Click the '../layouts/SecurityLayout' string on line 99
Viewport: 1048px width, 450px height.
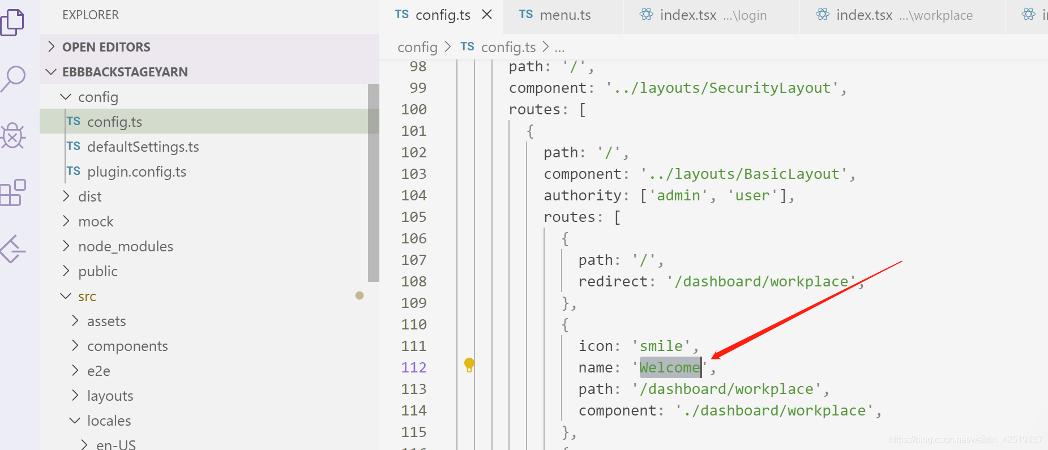pyautogui.click(x=722, y=88)
